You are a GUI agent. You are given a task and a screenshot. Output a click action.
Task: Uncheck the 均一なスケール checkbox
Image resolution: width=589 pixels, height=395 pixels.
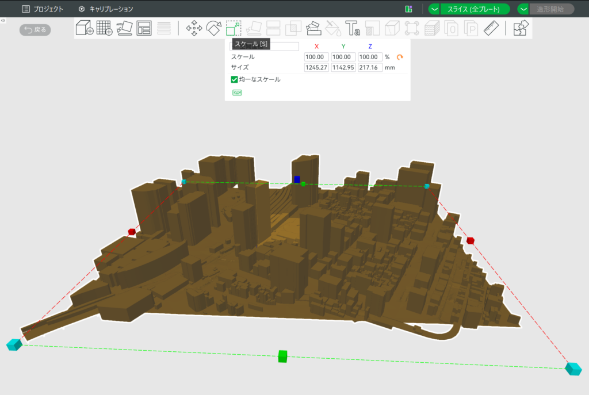[x=234, y=79]
